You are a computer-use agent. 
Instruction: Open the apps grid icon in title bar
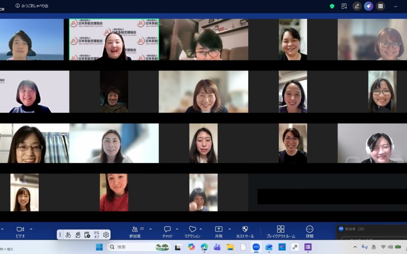click(380, 6)
